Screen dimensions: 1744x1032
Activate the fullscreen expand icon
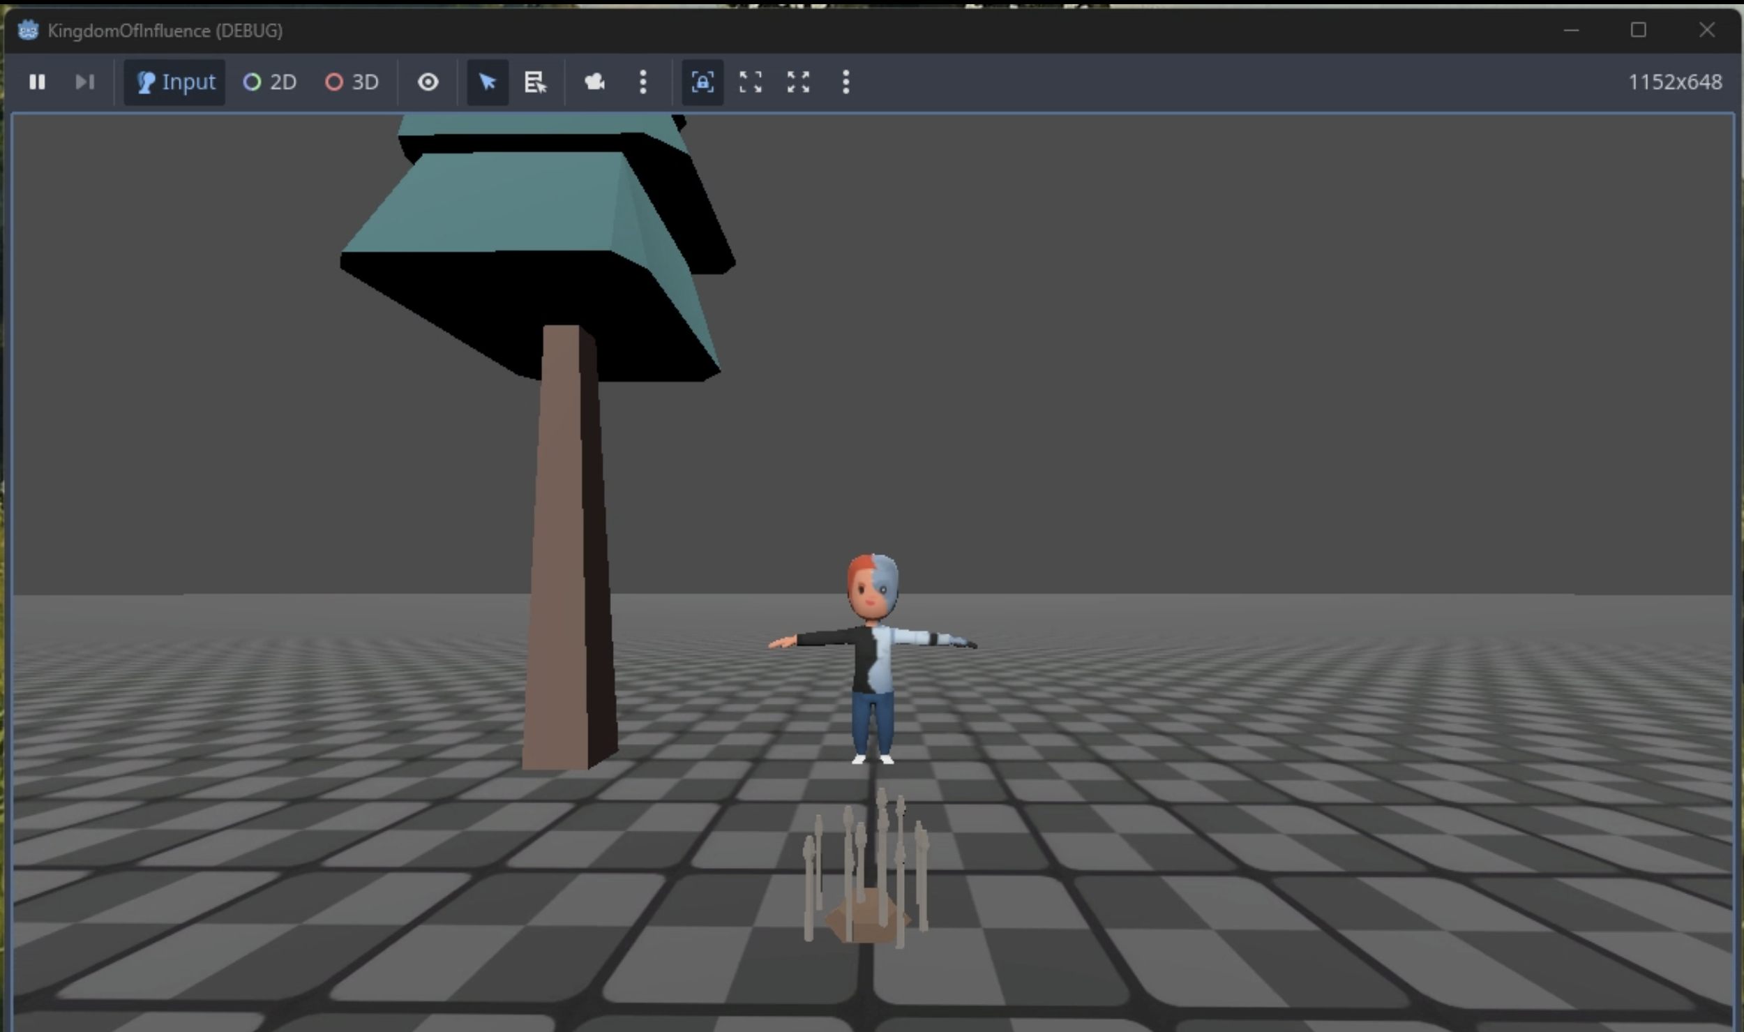[x=797, y=82]
